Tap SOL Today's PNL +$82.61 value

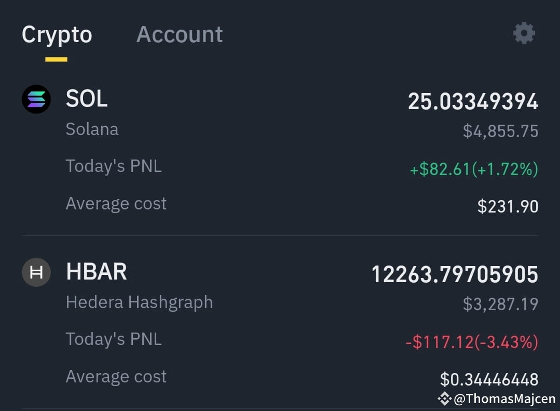pos(474,169)
